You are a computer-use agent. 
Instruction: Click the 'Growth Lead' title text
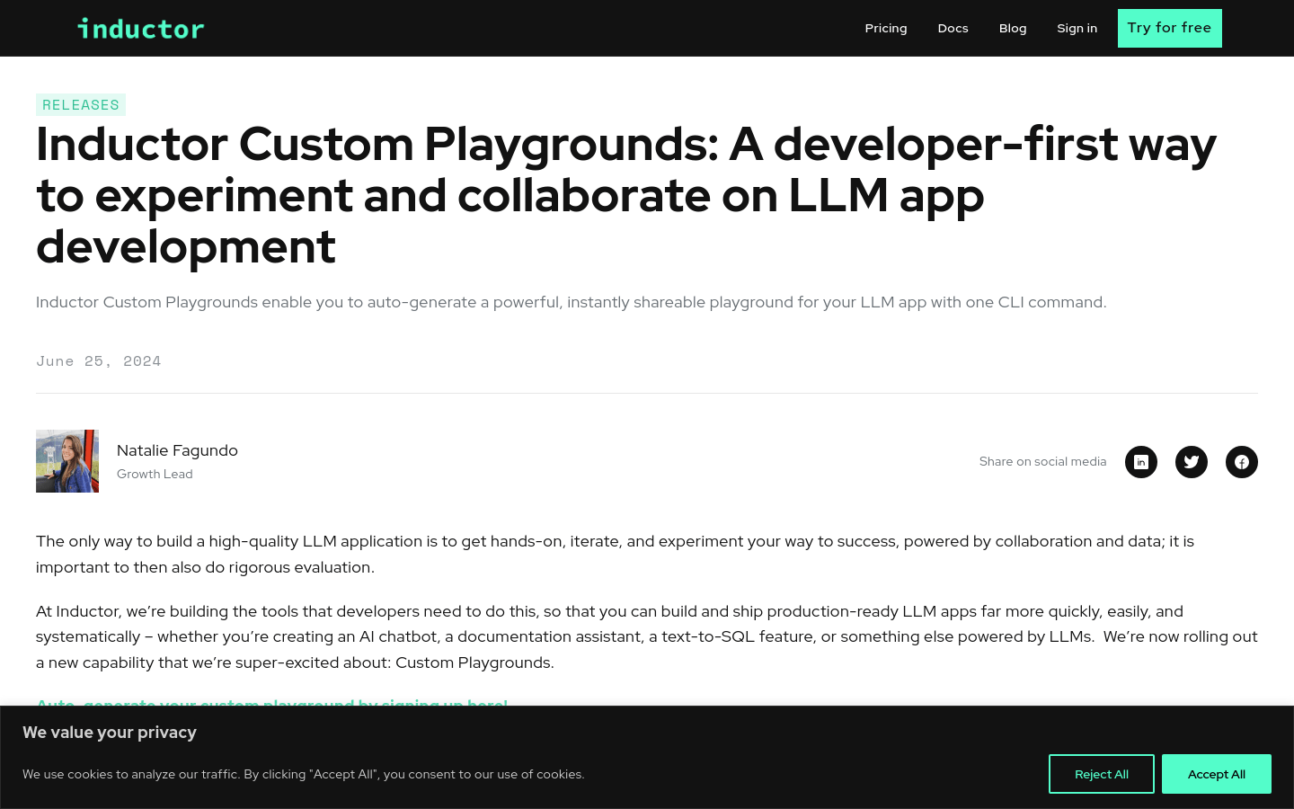pyautogui.click(x=155, y=474)
